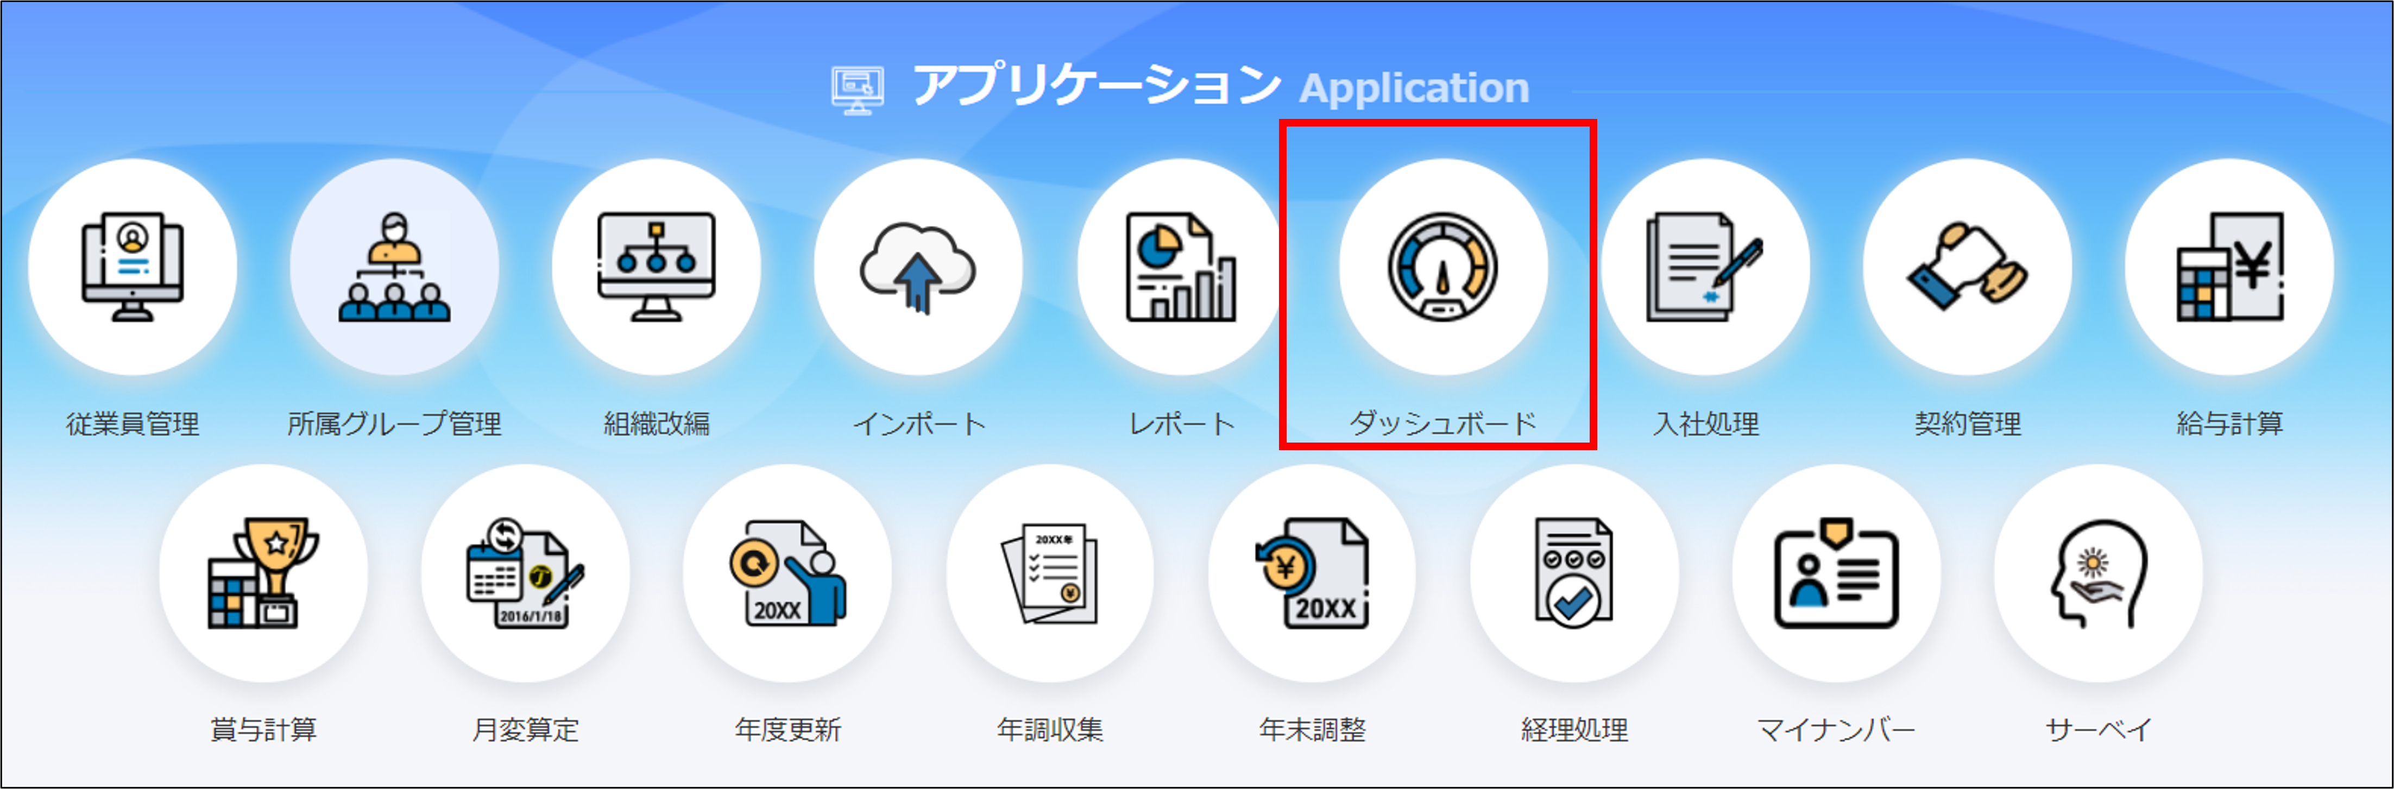This screenshot has width=2394, height=789.
Task: Open the サーベイ head survey icon
Action: [2097, 573]
